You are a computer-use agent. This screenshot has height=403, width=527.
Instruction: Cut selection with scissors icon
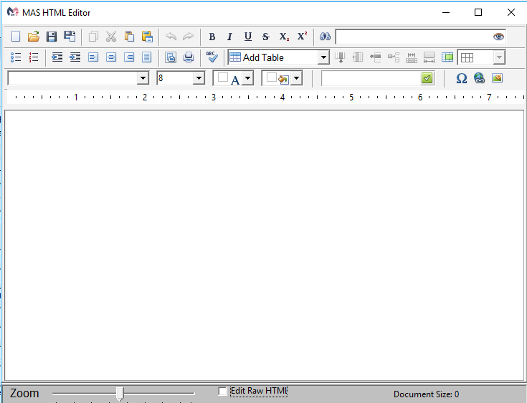point(111,37)
